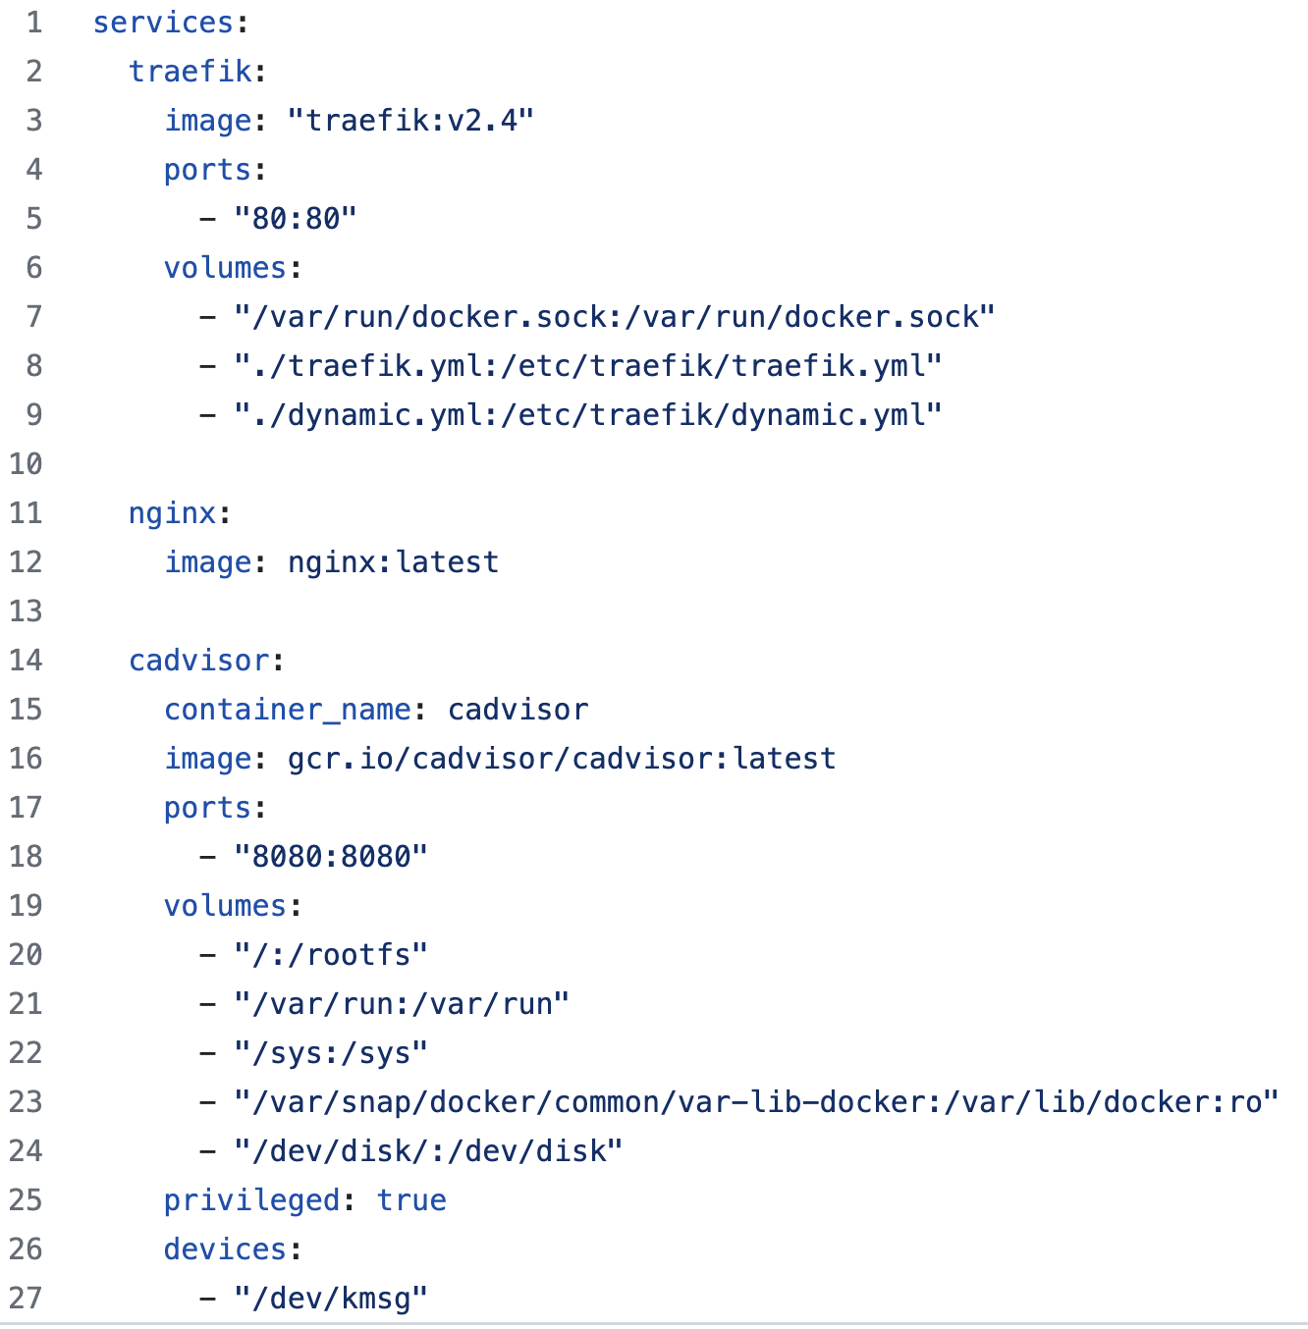This screenshot has height=1329, width=1308.
Task: Click the "cadvisor" service key on line 14
Action: pyautogui.click(x=199, y=661)
